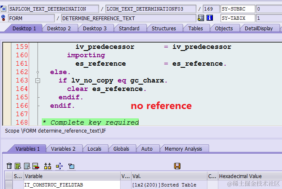Open the Desktop 3 tab
This screenshot has height=189, width=282.
95,28
